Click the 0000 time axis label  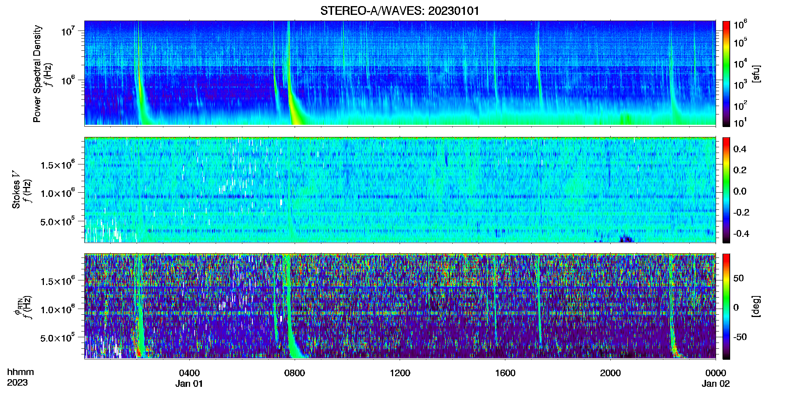click(x=716, y=373)
